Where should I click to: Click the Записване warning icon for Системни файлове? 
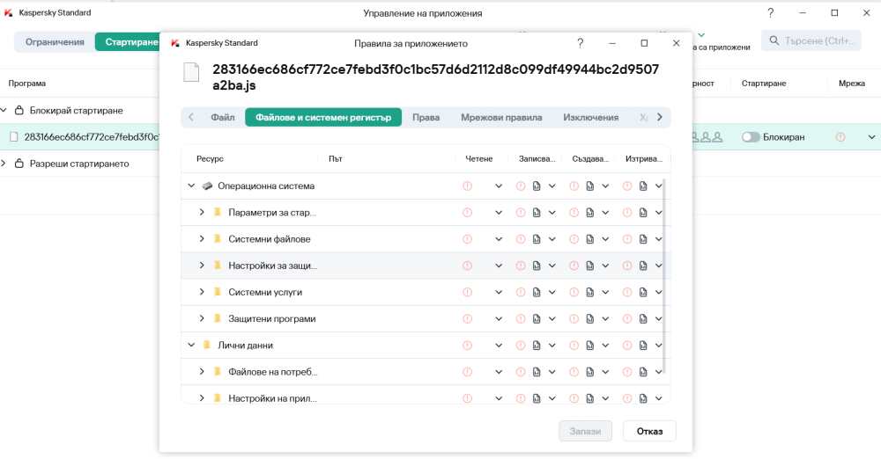point(521,239)
